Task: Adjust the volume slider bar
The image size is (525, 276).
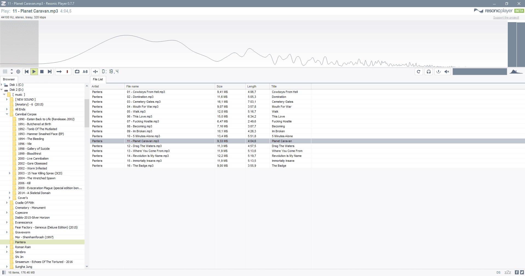Action: click(x=480, y=72)
